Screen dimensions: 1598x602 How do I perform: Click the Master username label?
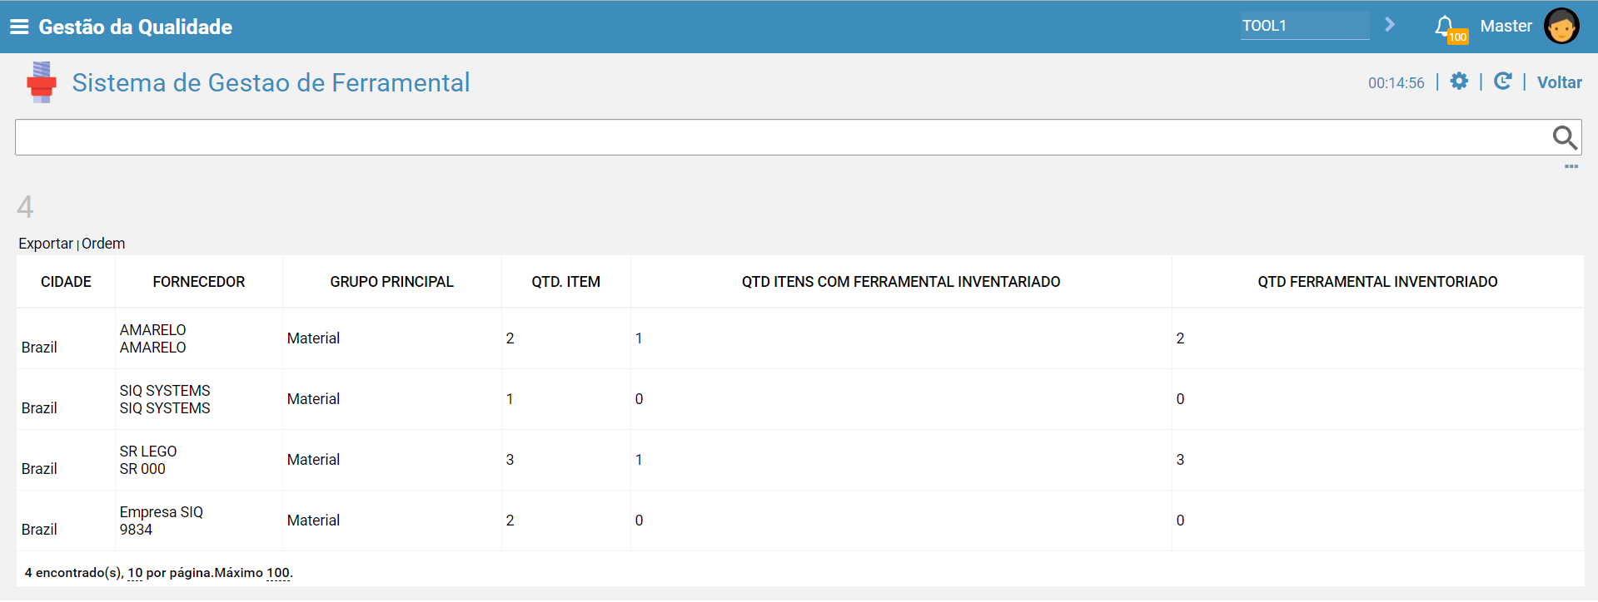pos(1506,26)
